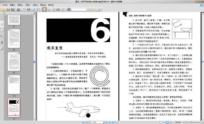Open the Bookmarks panel sidebar icon
Viewport: 204px width, 124px height.
[x=2, y=18]
